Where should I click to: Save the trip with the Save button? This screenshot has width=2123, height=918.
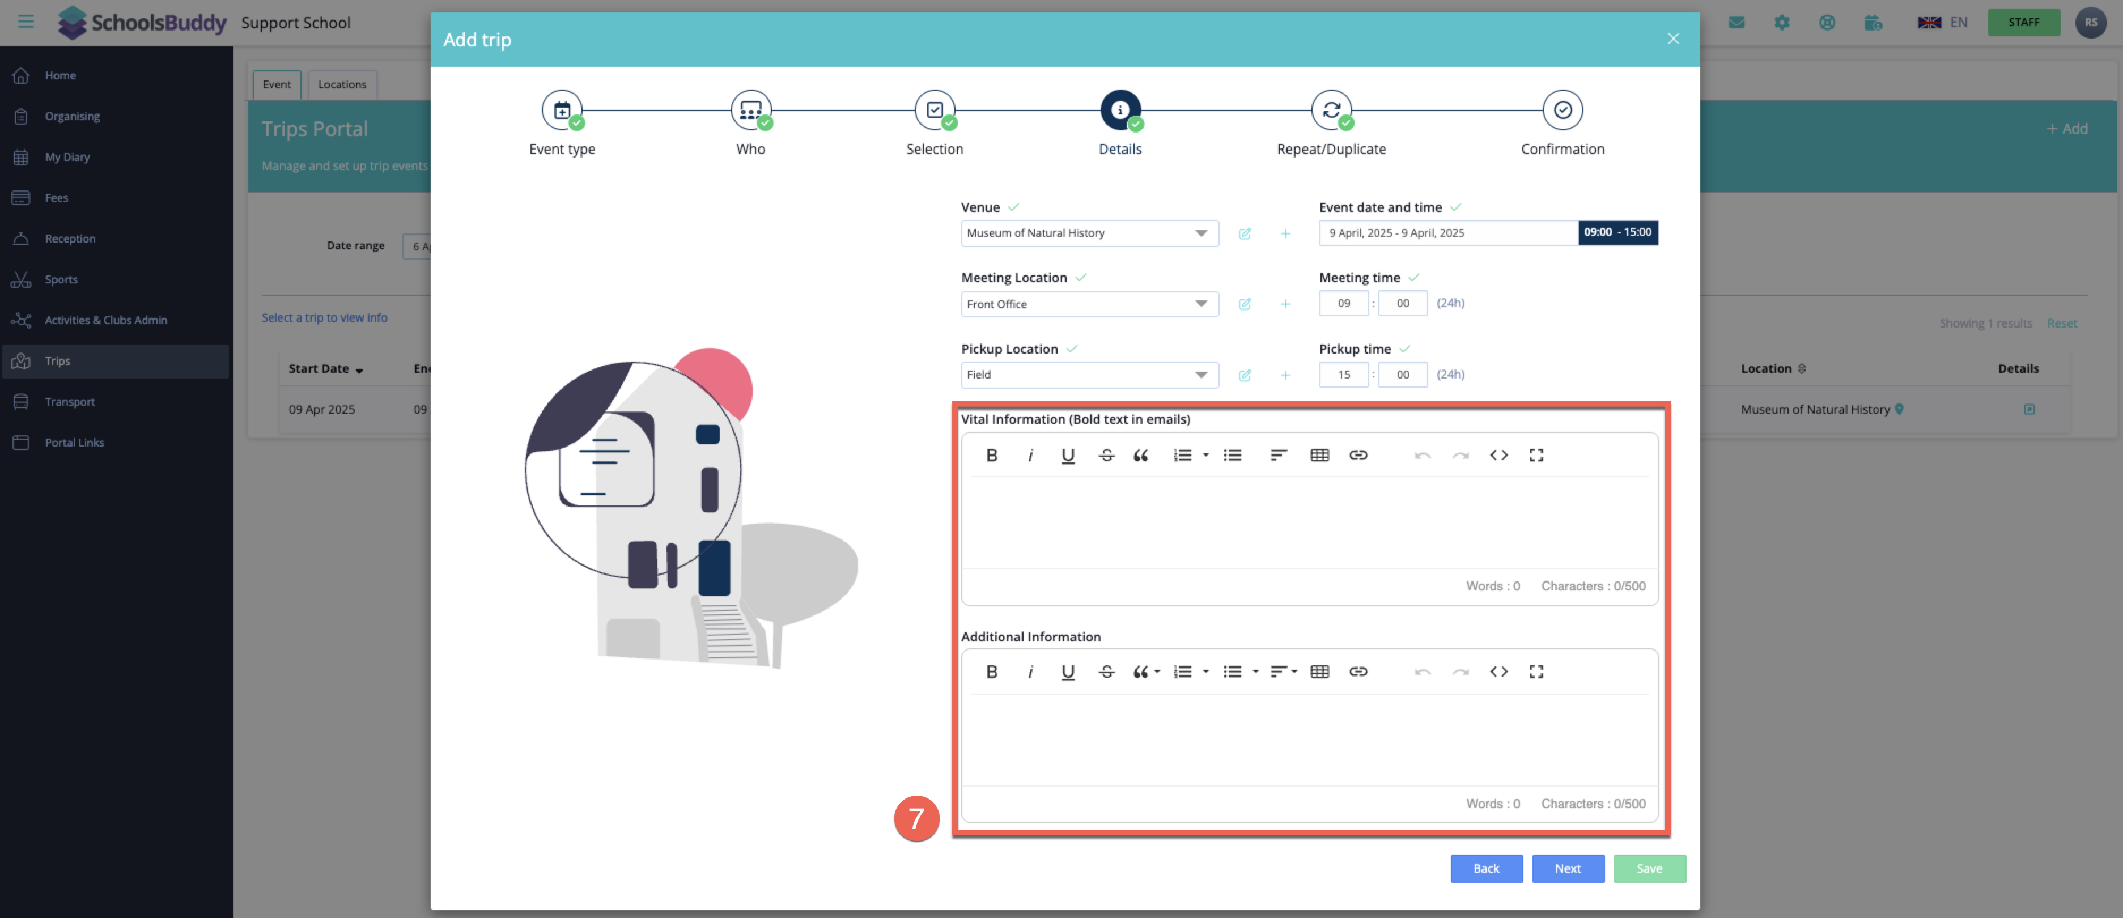1649,868
